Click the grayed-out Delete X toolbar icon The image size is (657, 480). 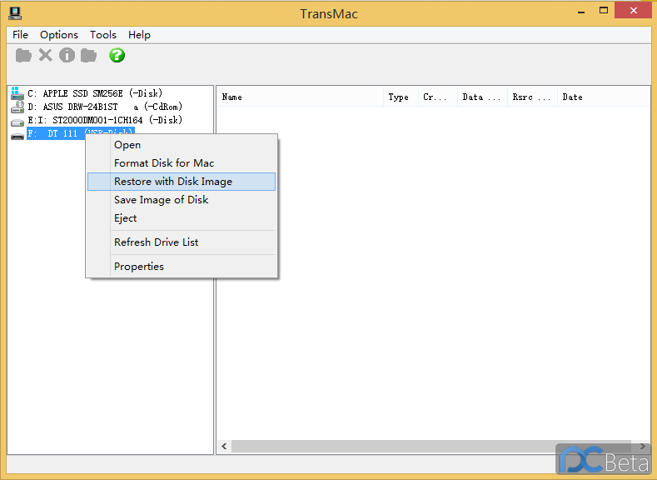(45, 55)
